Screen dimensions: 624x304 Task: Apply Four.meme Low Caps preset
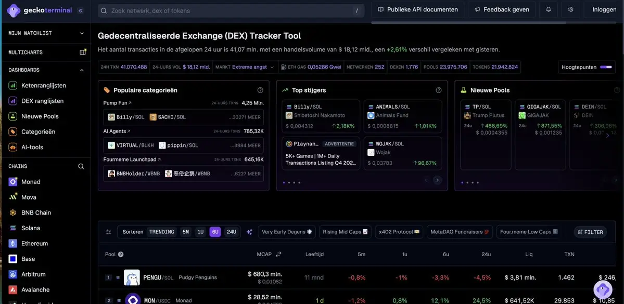point(529,232)
